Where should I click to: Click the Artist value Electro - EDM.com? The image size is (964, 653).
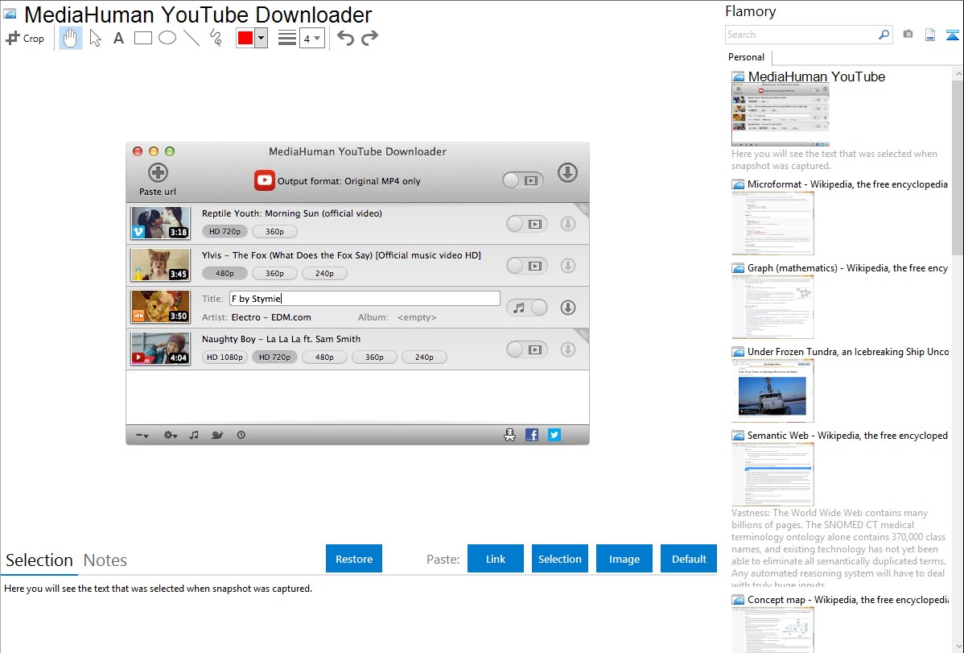click(271, 317)
